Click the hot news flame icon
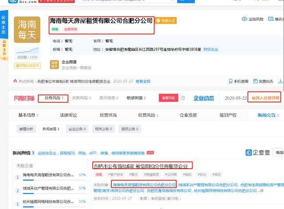The width and height of the screenshot is (284, 209). (x=15, y=81)
